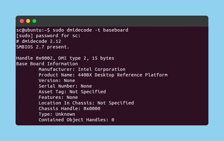
Task: Click the 'Manufacturer: Intel Corporation' line
Action: pyautogui.click(x=82, y=69)
